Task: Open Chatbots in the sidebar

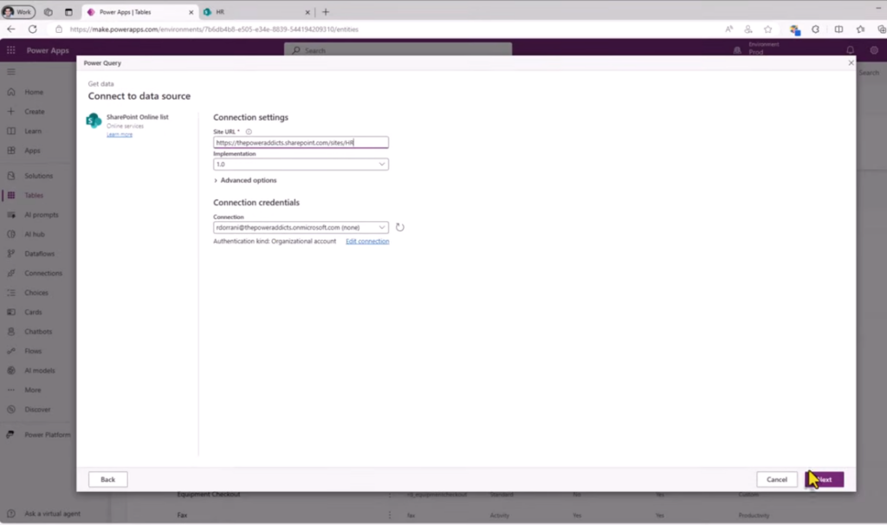Action: (38, 332)
